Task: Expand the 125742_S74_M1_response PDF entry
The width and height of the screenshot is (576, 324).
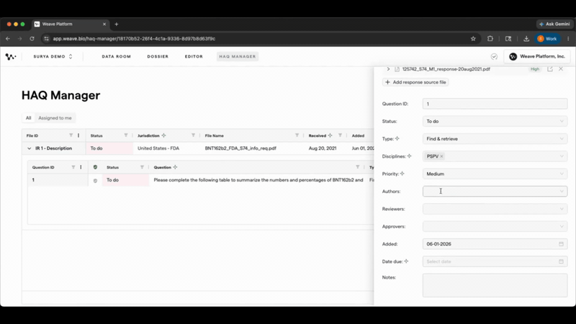Action: pos(388,69)
